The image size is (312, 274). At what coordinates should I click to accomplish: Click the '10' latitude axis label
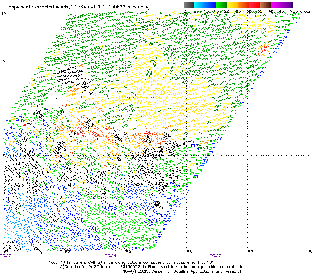click(3, 14)
